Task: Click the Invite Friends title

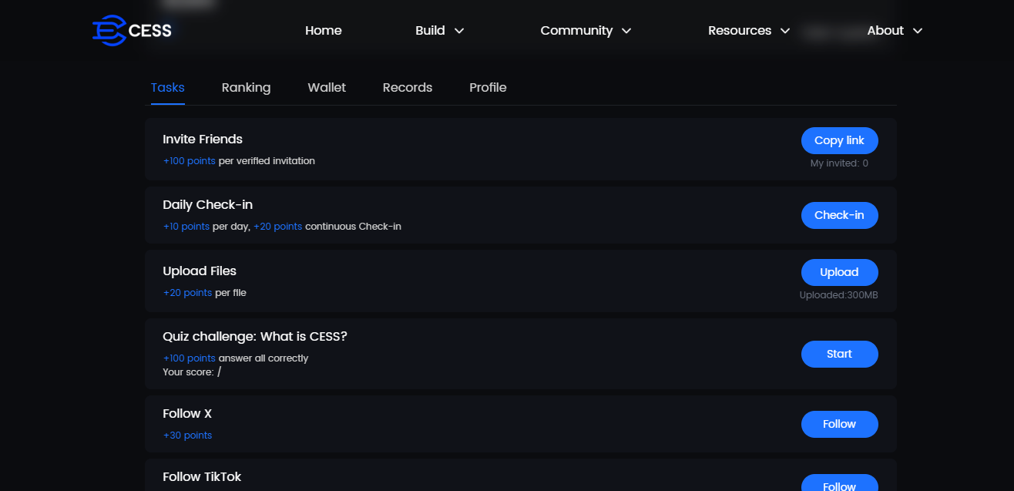Action: (x=203, y=140)
